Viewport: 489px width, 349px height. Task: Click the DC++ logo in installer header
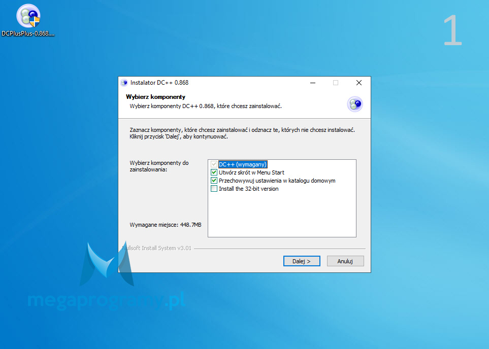tap(355, 104)
